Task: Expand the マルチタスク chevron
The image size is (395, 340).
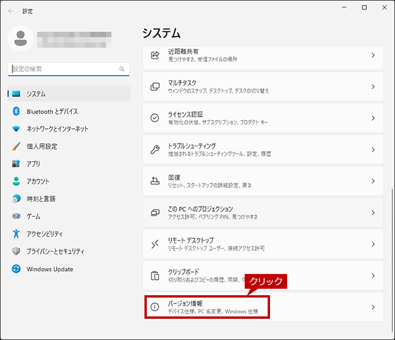Action: 373,87
